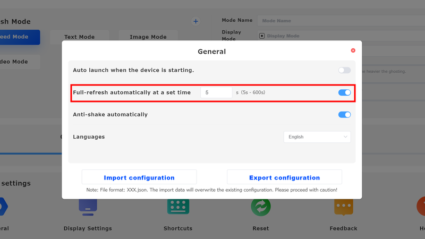Viewport: 425px width, 239px height.
Task: Click the Mode Name input field
Action: click(341, 21)
